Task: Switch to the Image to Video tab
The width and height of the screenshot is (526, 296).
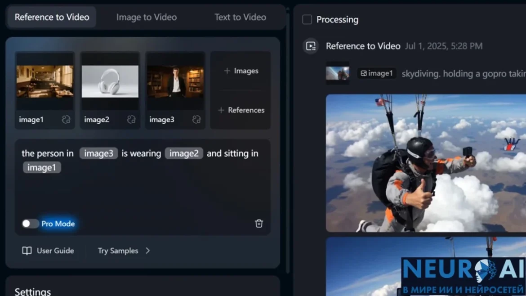Action: click(147, 17)
